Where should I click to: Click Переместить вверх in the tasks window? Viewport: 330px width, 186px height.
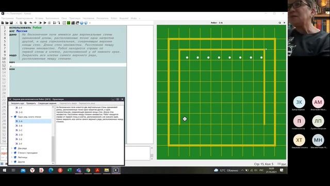coord(68,103)
